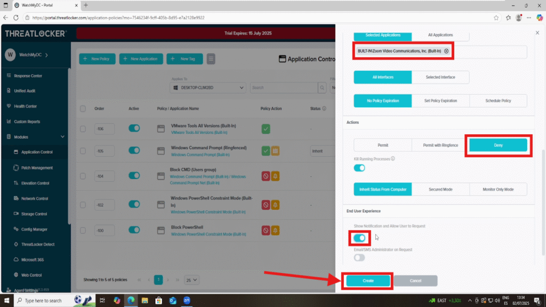This screenshot has width=546, height=307.
Task: Select Permit with Ringfence action
Action: point(440,145)
